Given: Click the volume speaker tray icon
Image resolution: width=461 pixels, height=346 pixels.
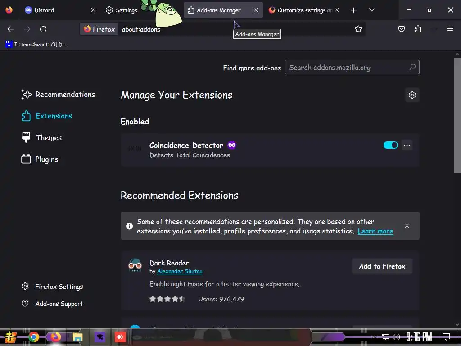Looking at the screenshot, I should coord(396,337).
